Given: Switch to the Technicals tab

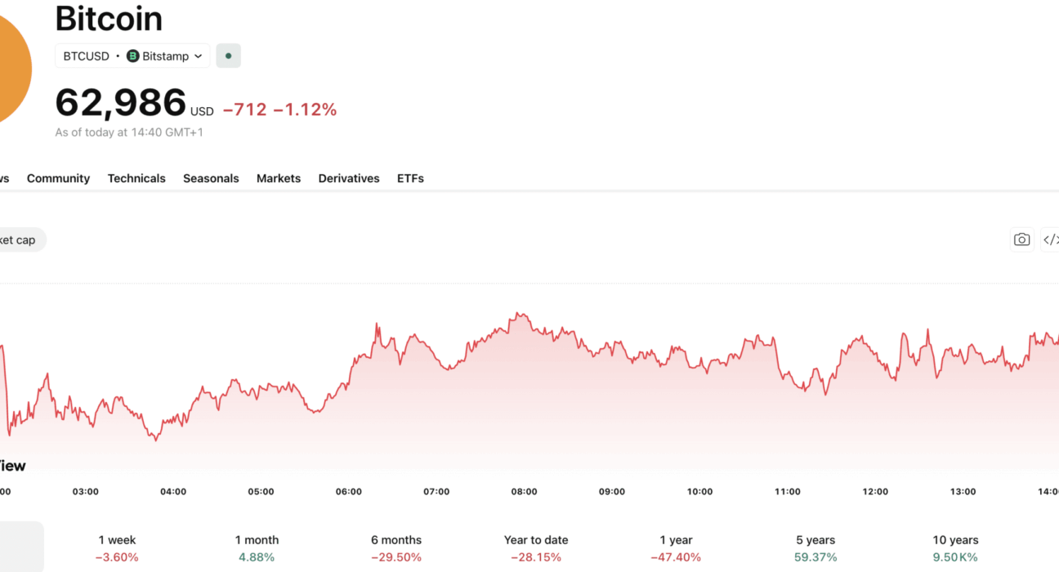Looking at the screenshot, I should click(x=136, y=178).
